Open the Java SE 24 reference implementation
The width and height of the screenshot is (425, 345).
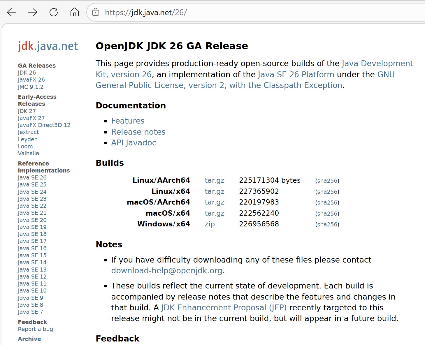32,192
